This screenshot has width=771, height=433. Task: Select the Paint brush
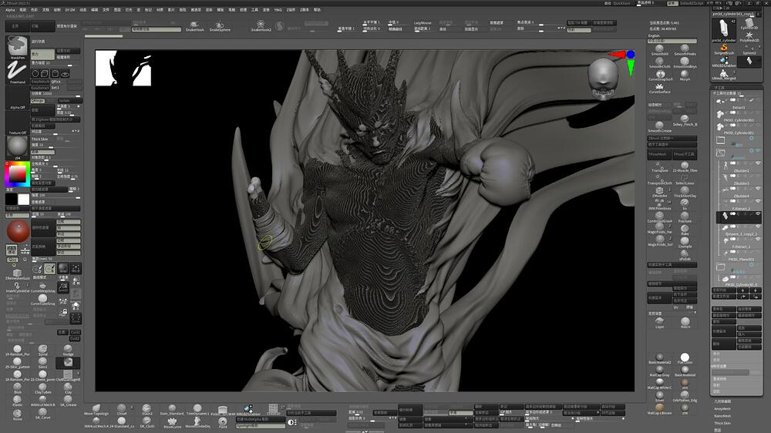tap(223, 423)
